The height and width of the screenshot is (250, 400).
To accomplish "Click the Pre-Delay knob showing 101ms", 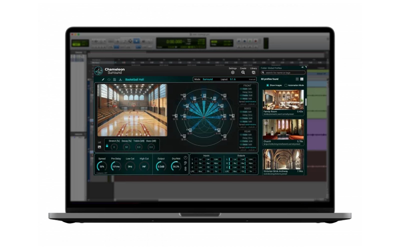I will (116, 166).
